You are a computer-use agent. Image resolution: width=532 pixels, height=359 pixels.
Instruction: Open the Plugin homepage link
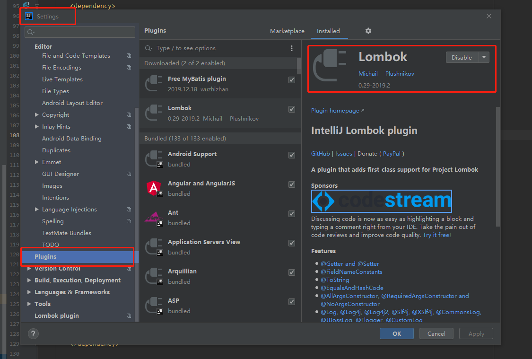[338, 111]
